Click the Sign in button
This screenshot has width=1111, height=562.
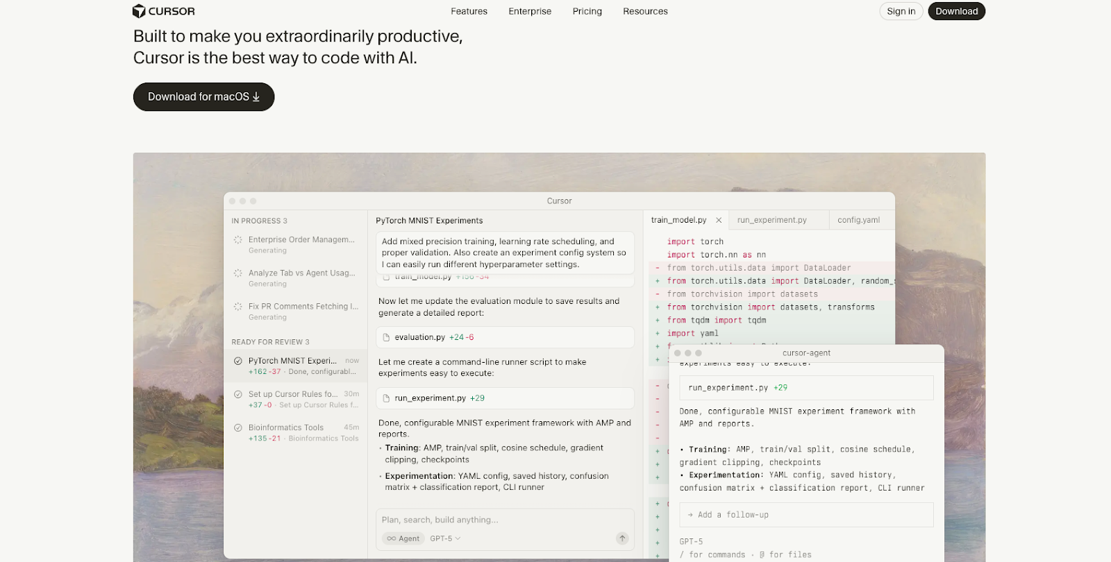pos(901,11)
